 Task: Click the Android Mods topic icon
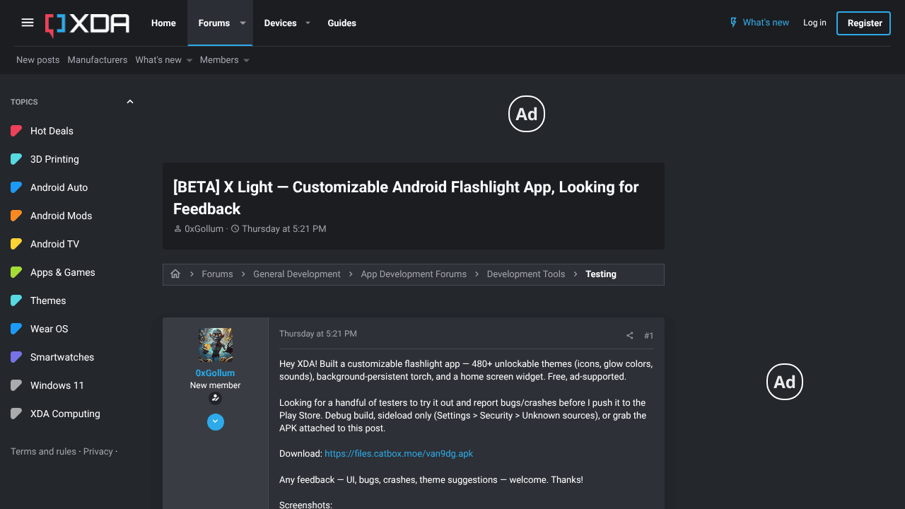16,216
